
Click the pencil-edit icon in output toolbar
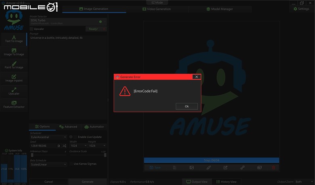225,168
